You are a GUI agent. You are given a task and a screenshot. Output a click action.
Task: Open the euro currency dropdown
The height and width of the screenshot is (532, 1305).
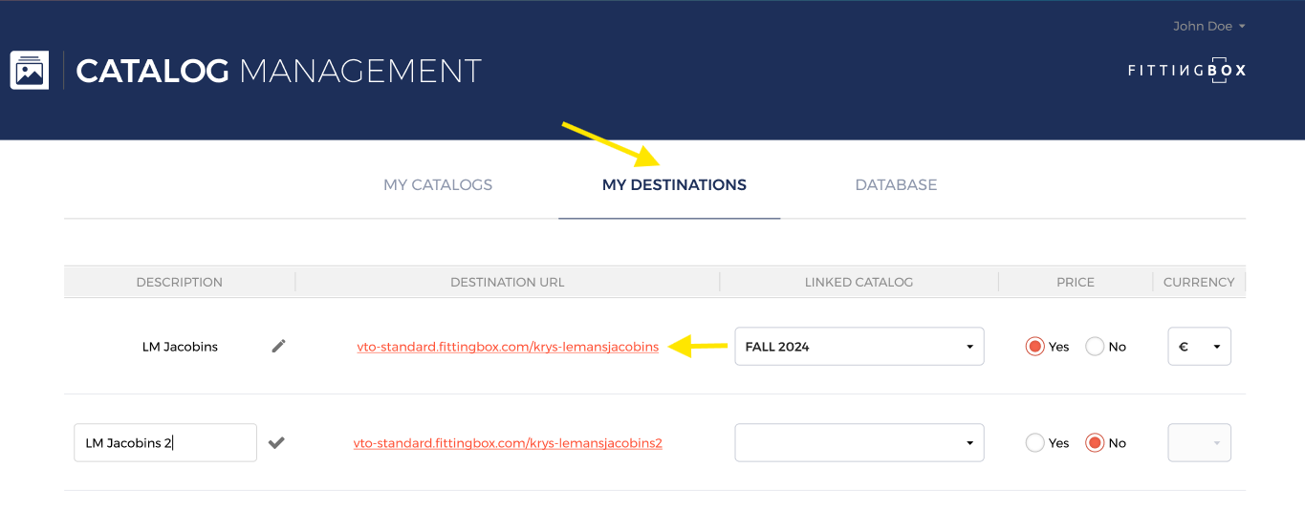tap(1199, 347)
